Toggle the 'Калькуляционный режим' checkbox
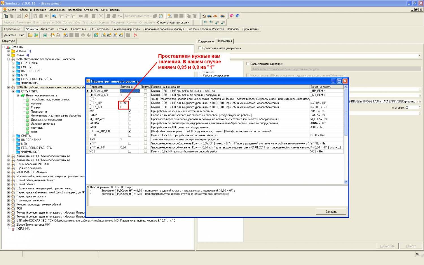The width and height of the screenshot is (424, 265). coord(248,64)
